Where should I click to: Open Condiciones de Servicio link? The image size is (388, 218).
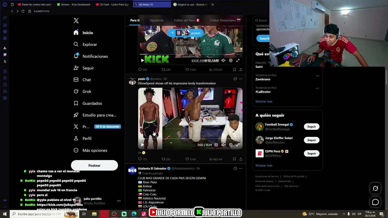coord(267,177)
